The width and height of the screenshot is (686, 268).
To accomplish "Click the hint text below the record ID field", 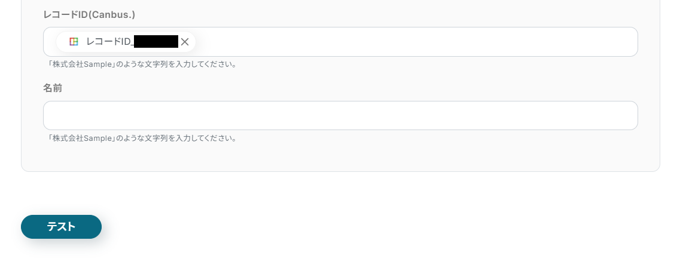I will [x=142, y=64].
